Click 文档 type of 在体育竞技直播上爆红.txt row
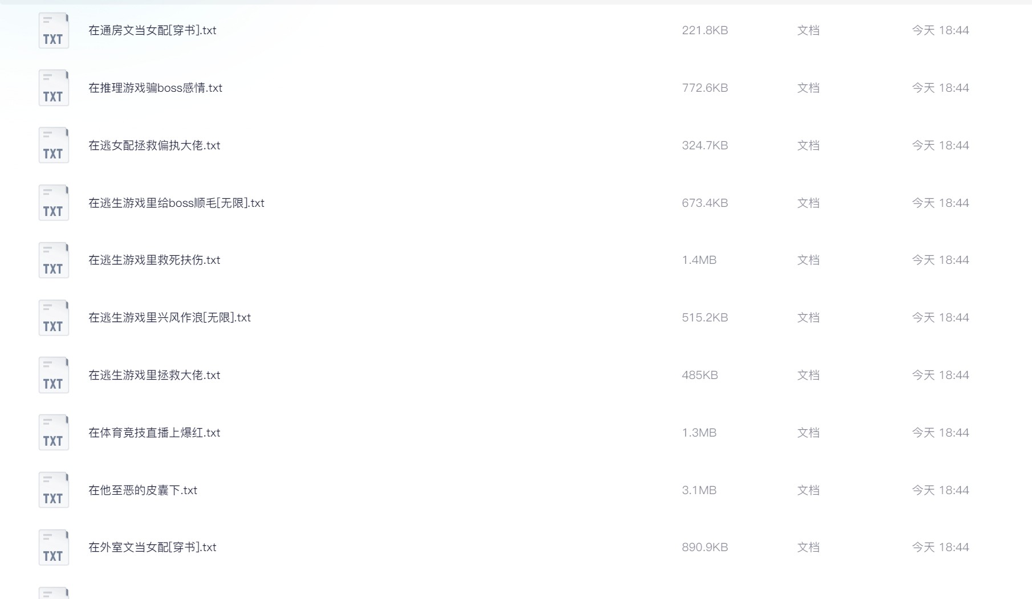1032x599 pixels. coord(808,433)
